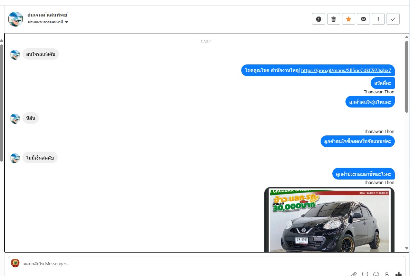Select the สวัสดีคะ message bubble
The height and width of the screenshot is (276, 410).
coord(382,83)
